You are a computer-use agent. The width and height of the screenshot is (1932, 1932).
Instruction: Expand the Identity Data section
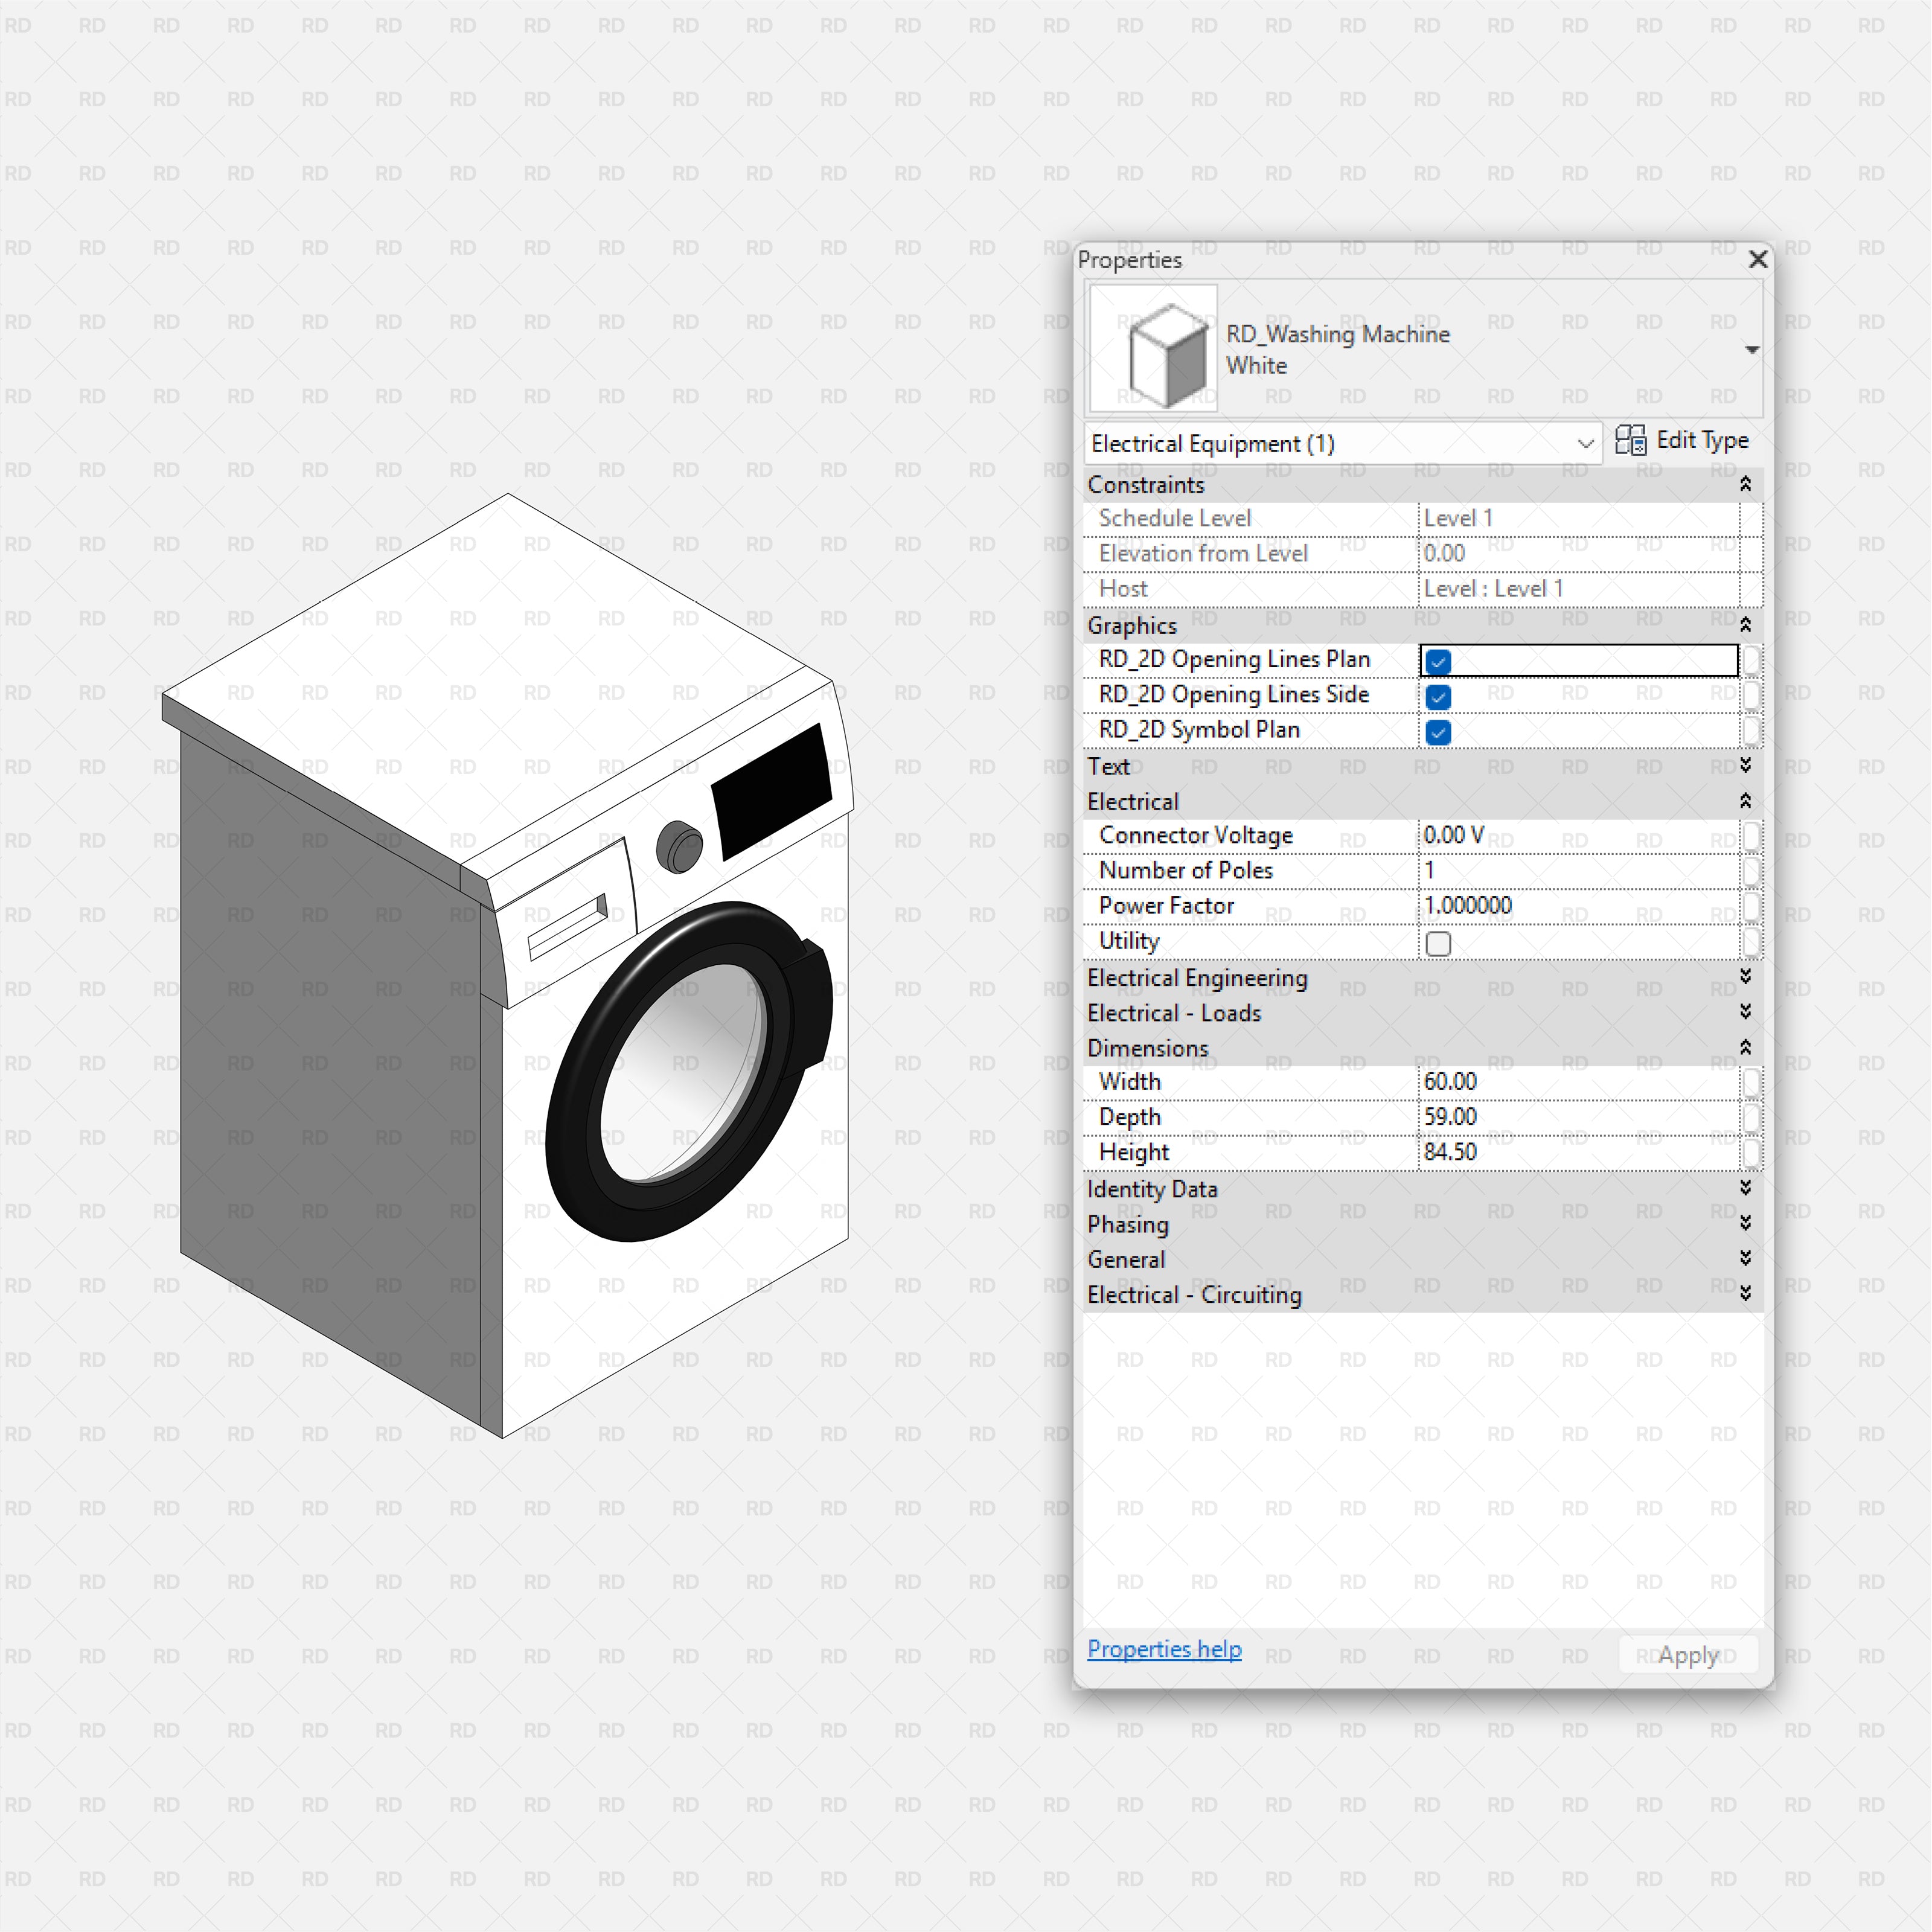[1745, 1188]
